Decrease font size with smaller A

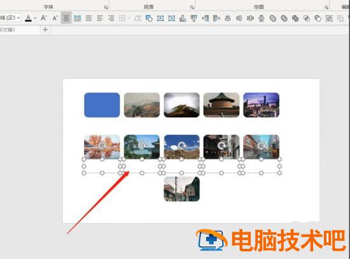[x=55, y=18]
